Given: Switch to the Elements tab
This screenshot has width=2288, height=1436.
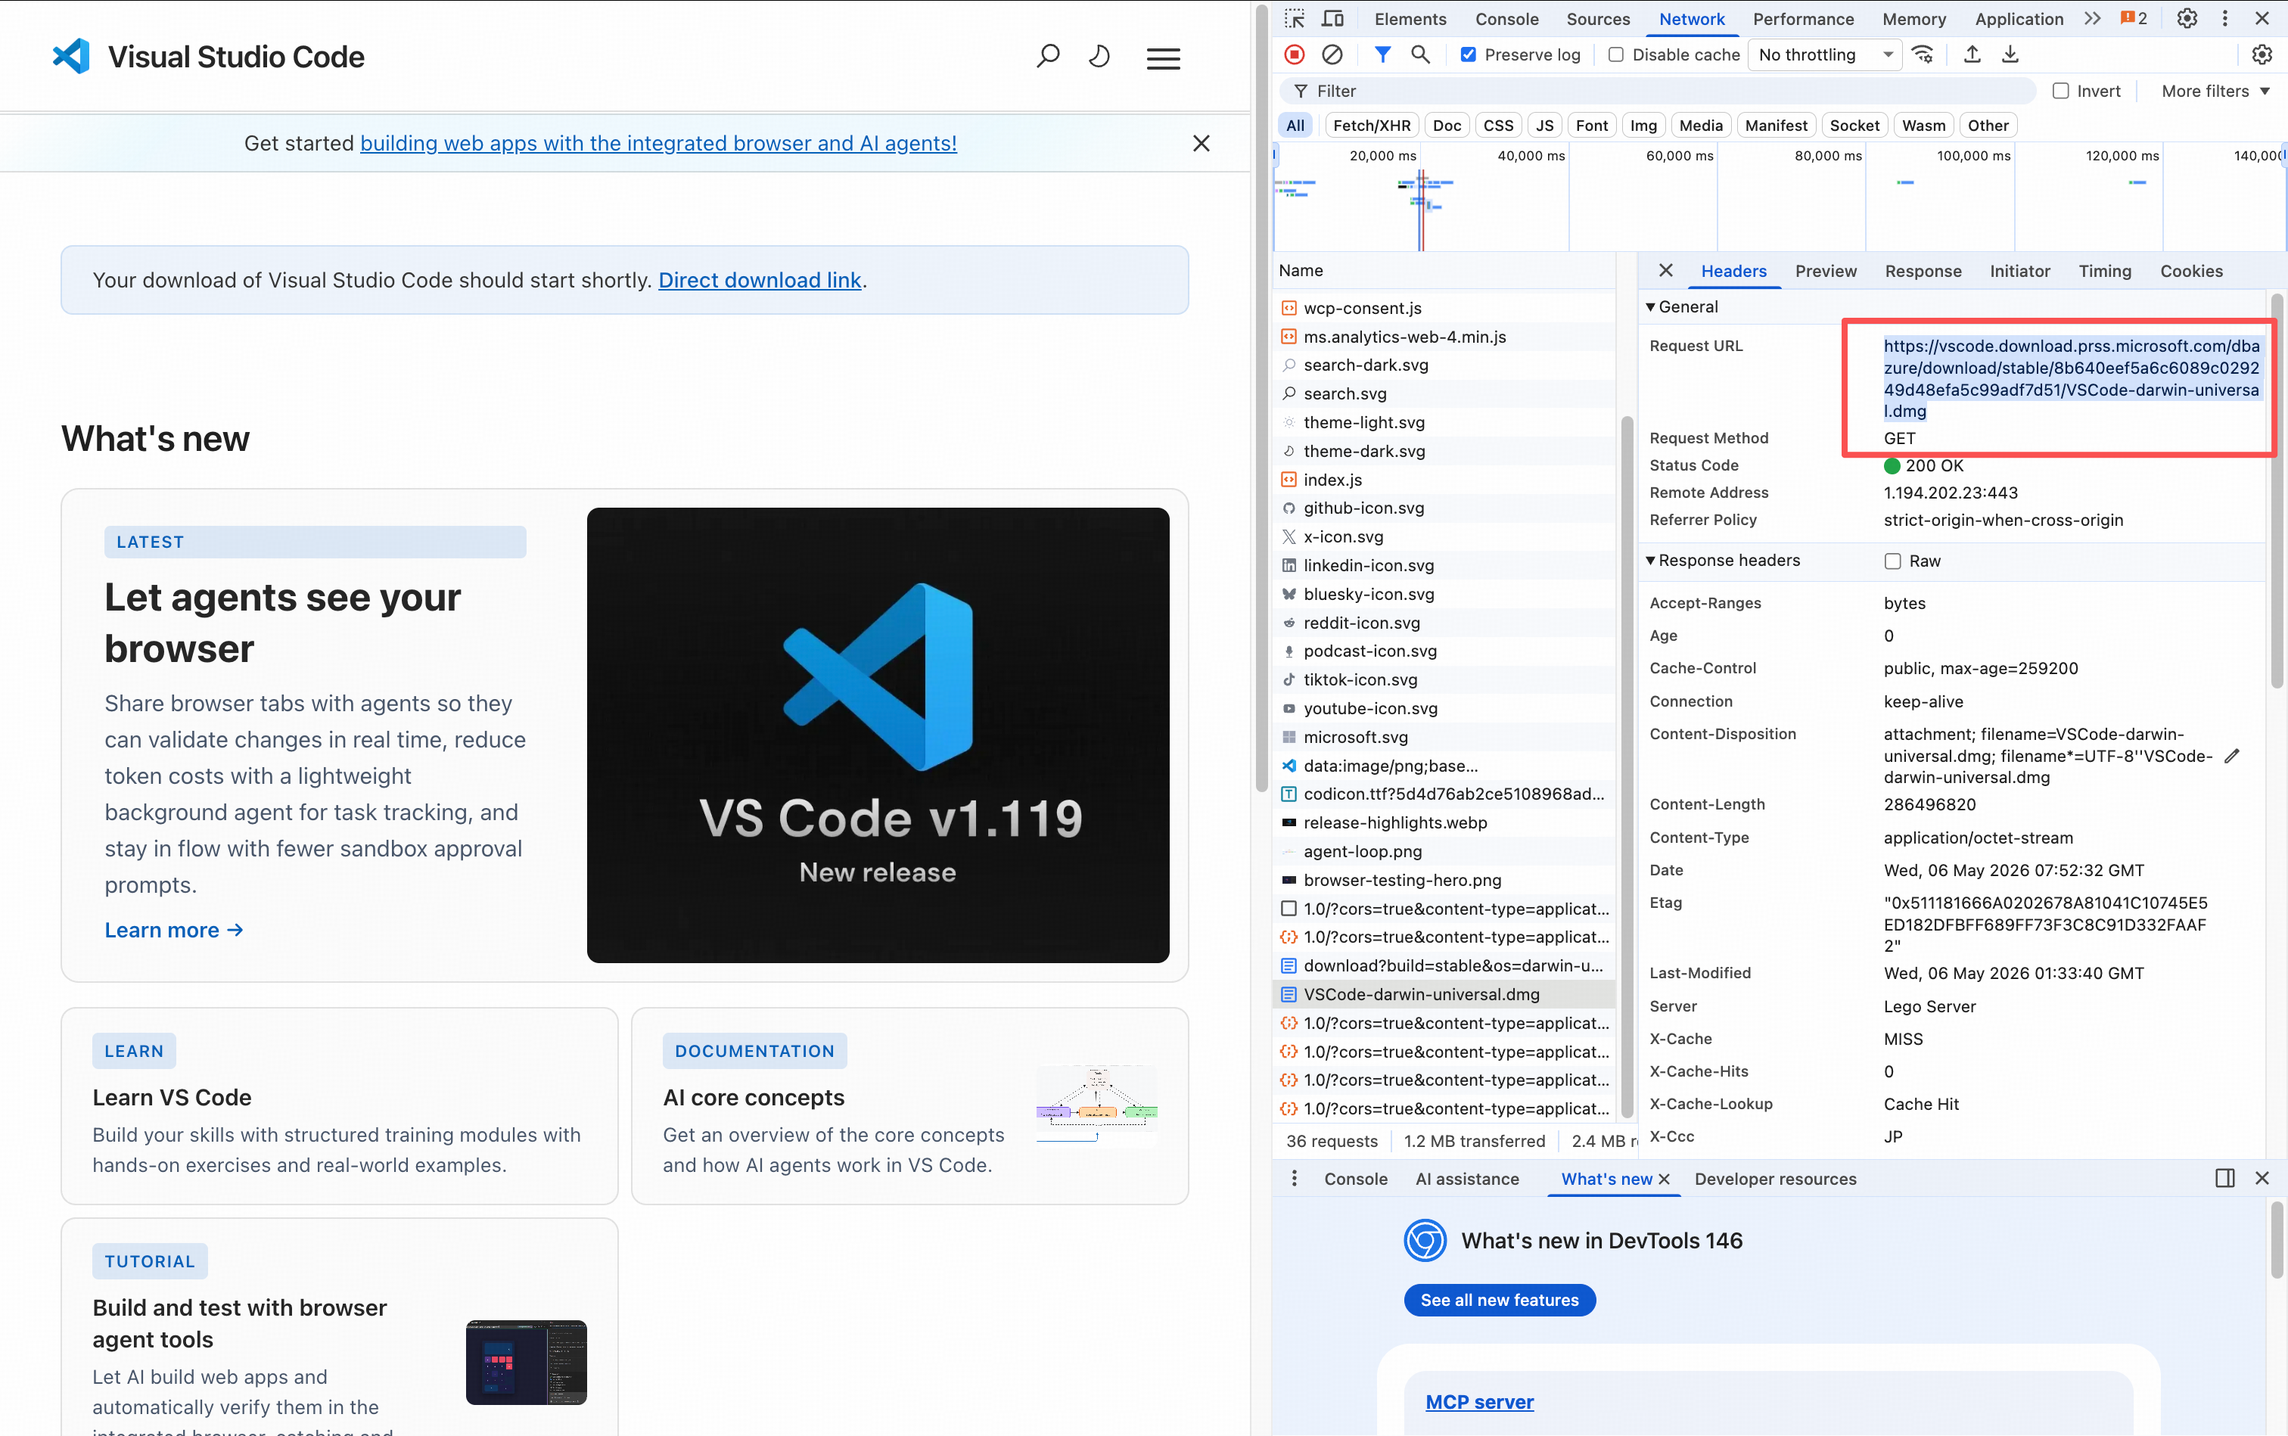Looking at the screenshot, I should click(x=1410, y=19).
